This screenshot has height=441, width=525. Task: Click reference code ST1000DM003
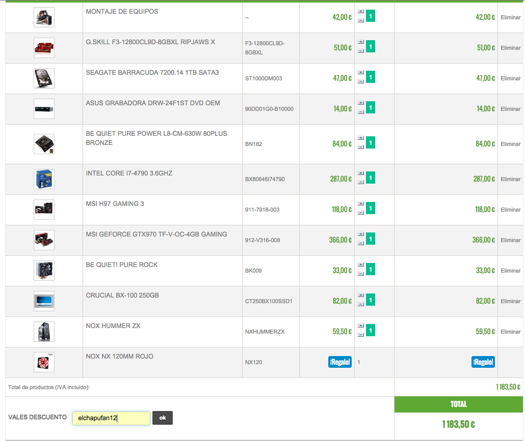coord(264,78)
